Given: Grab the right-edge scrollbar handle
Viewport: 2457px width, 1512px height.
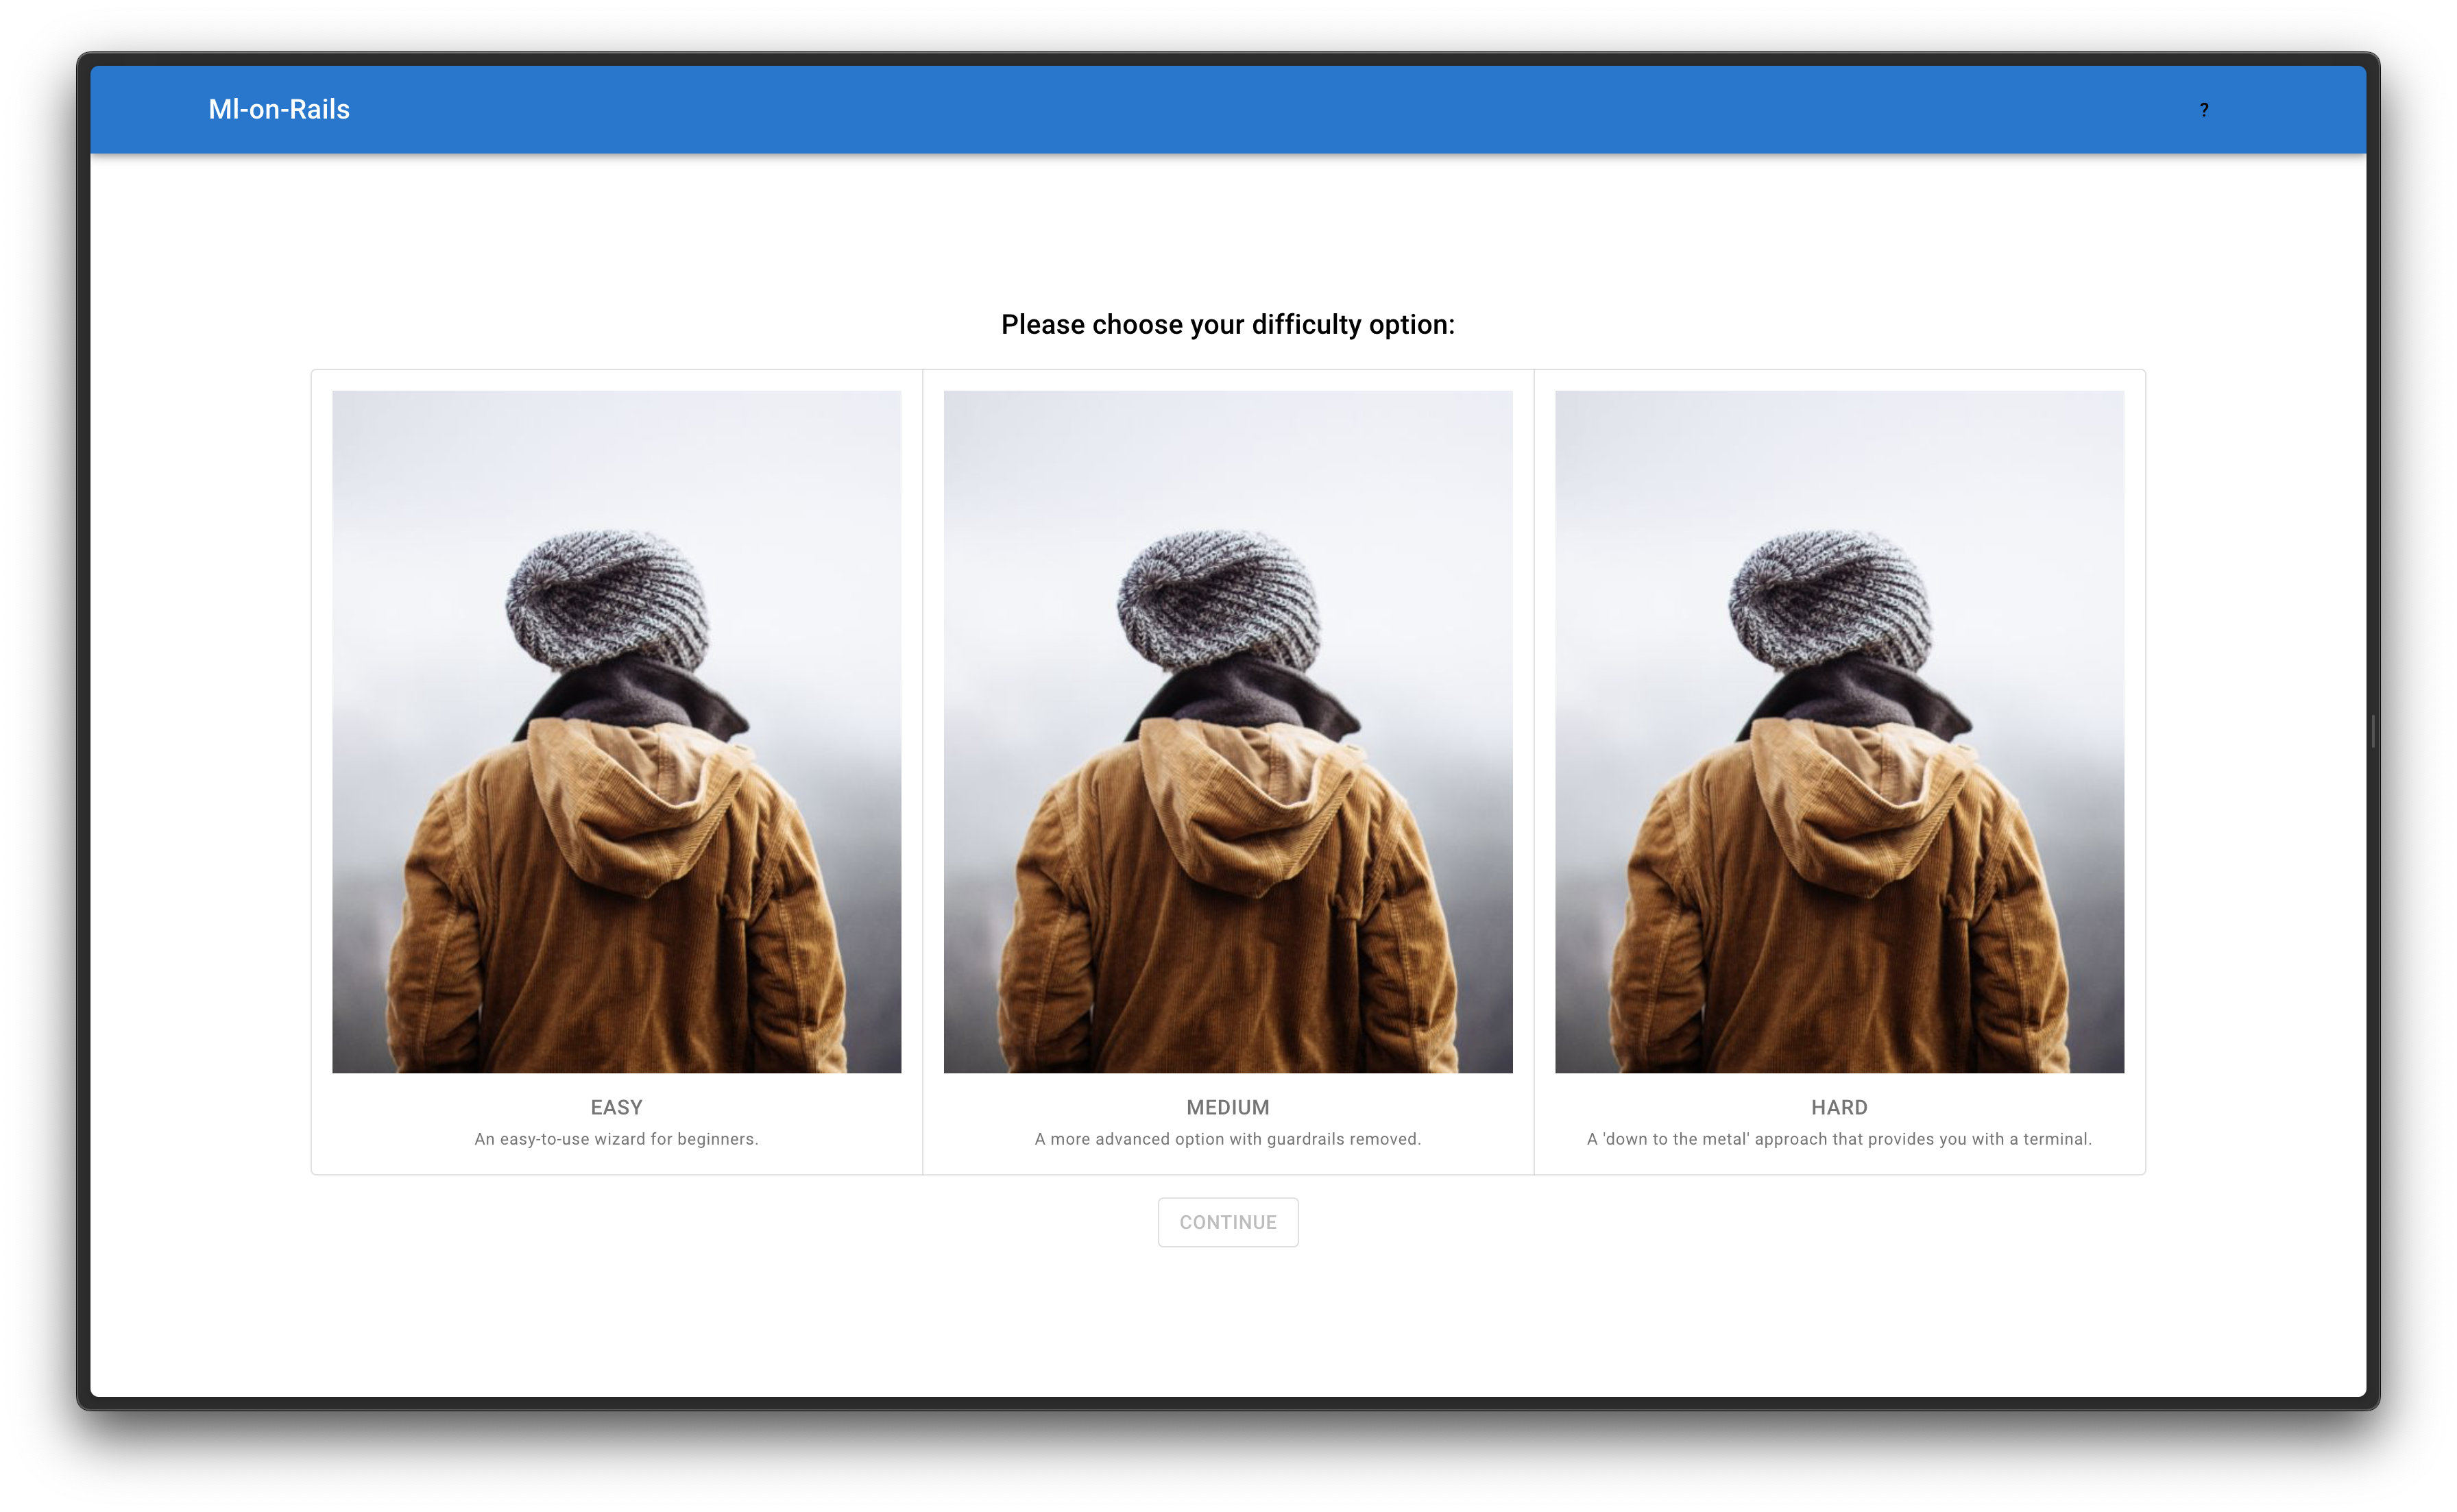Looking at the screenshot, I should [x=2373, y=731].
